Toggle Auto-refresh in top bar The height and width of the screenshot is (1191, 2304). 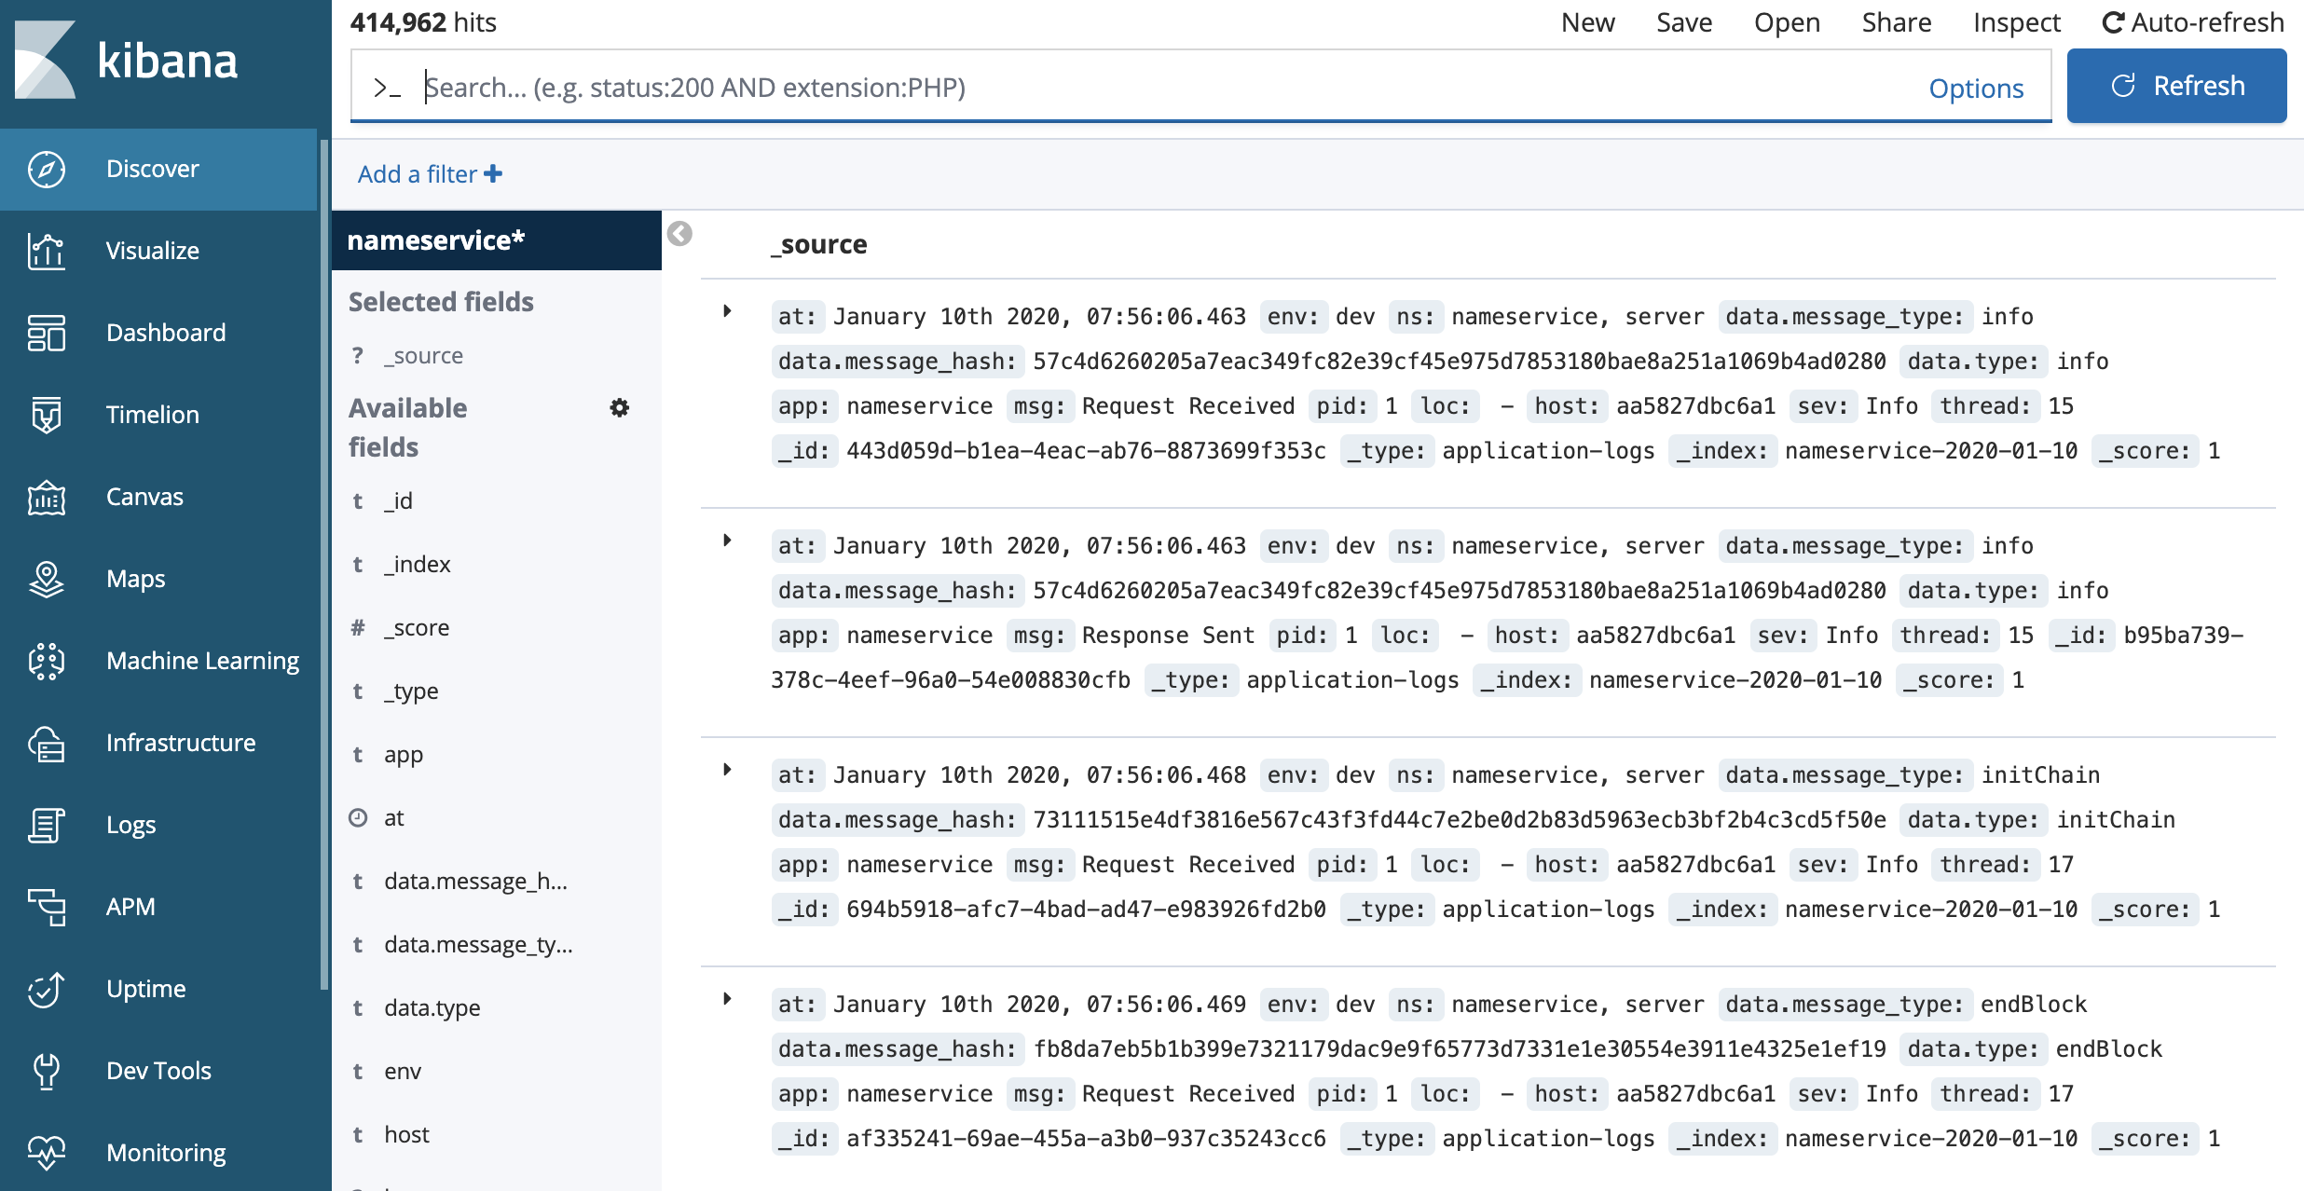pos(2192,22)
